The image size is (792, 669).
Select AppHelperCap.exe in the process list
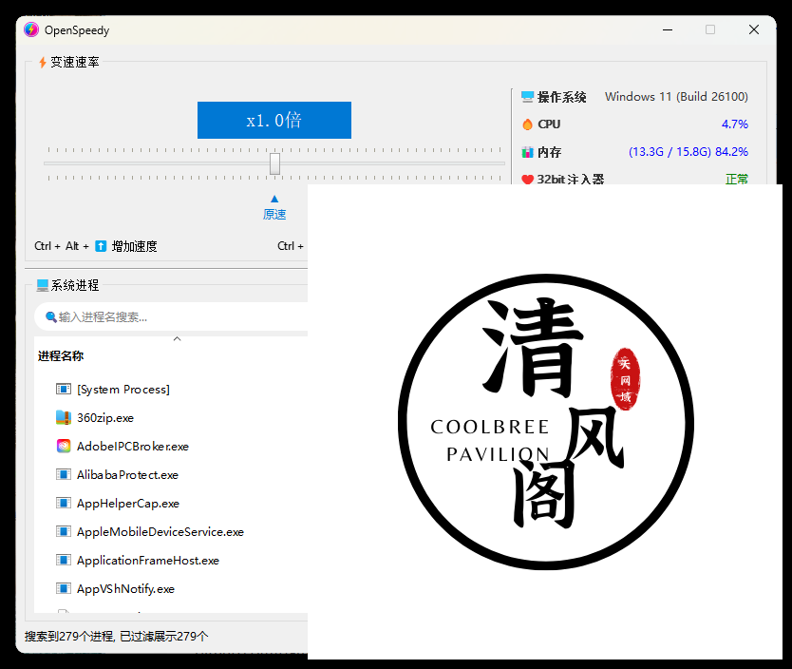point(172,504)
